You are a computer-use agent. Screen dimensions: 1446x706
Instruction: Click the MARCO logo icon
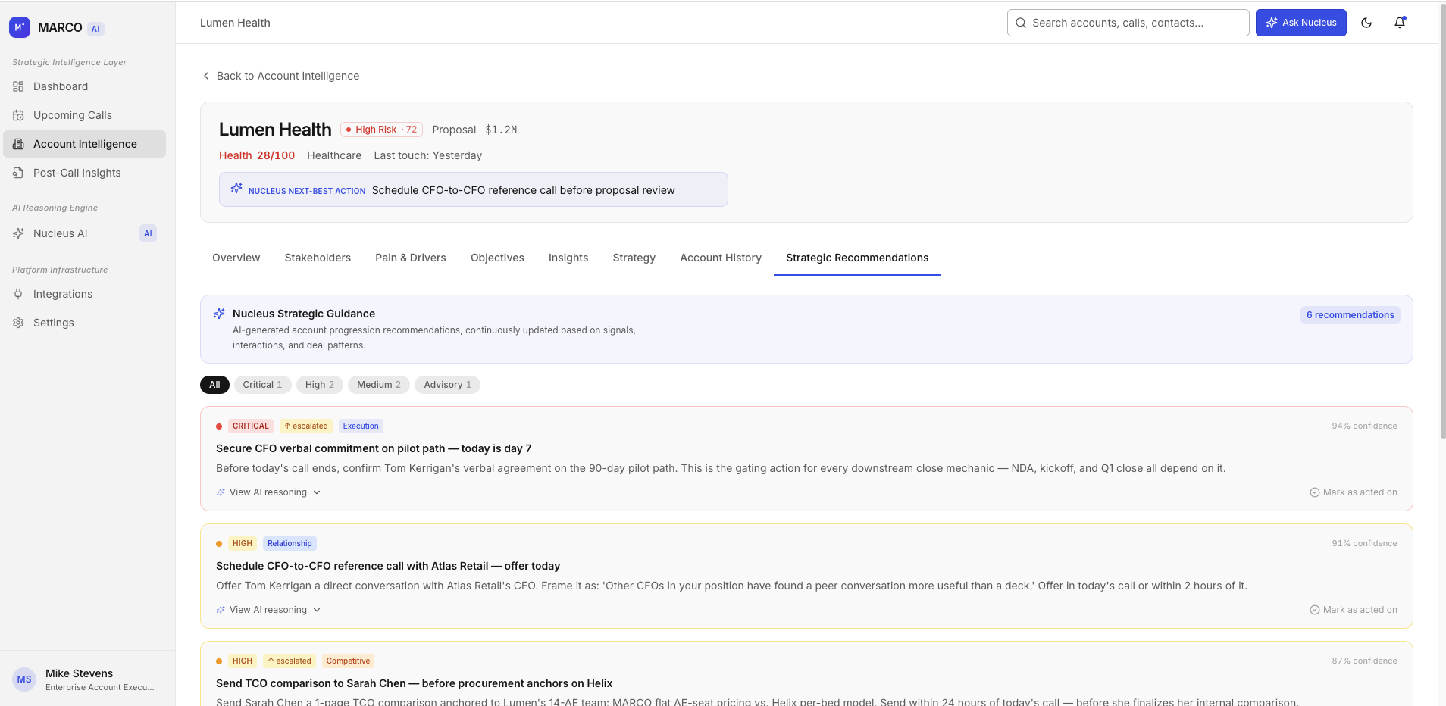tap(20, 27)
